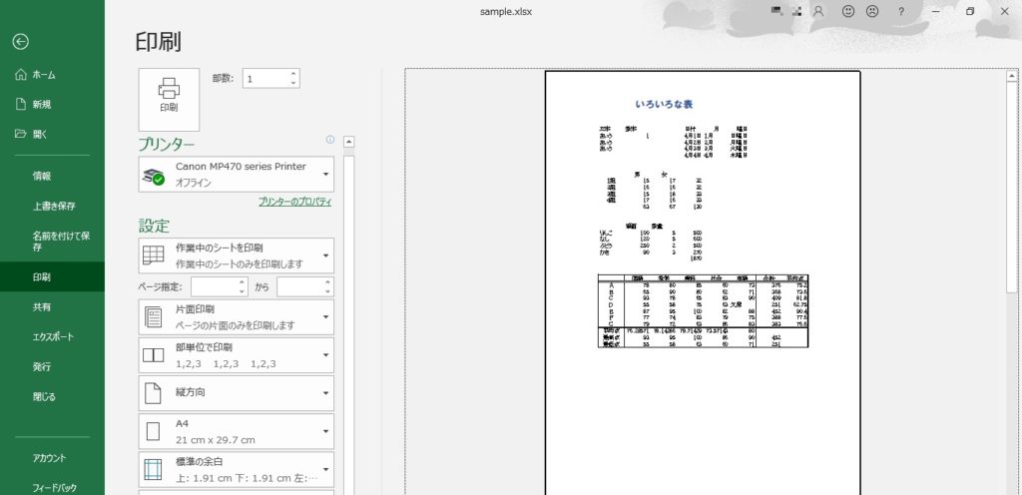The height and width of the screenshot is (495, 1022).
Task: Click the back arrow to exit Backstage
Action: [x=20, y=42]
